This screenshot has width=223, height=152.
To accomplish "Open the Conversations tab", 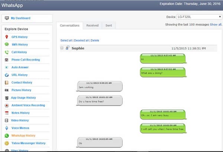I will 70,26.
